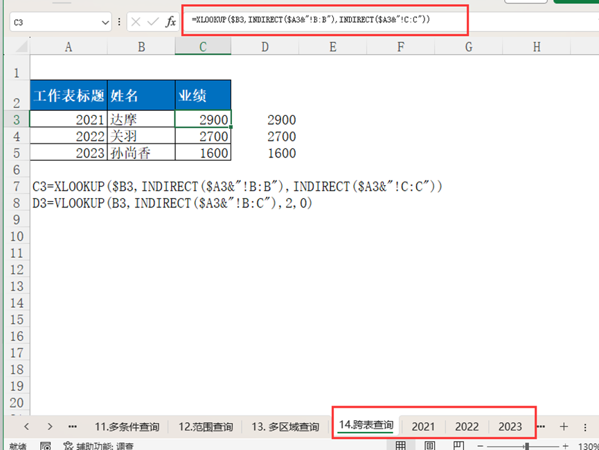
Task: Select all cells corner triangle
Action: (21, 46)
